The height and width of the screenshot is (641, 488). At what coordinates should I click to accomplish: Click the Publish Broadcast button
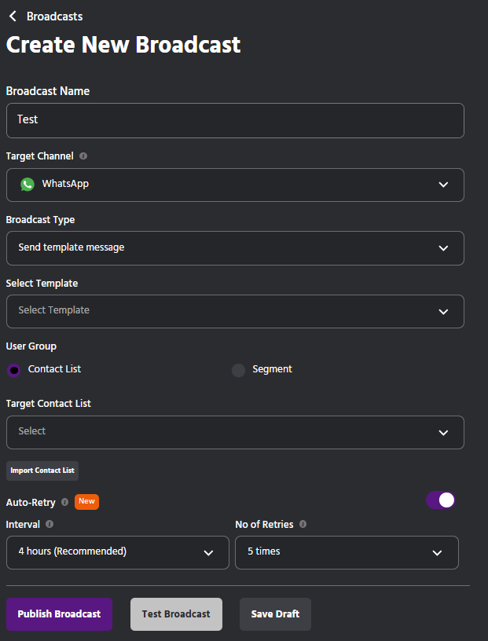click(x=59, y=614)
